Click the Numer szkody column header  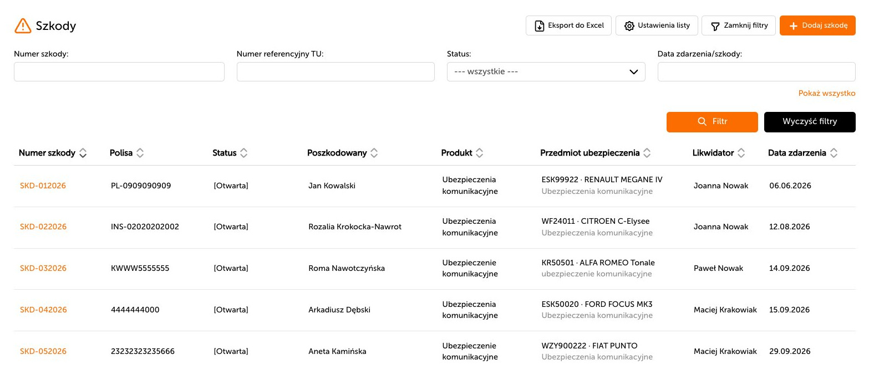[47, 153]
